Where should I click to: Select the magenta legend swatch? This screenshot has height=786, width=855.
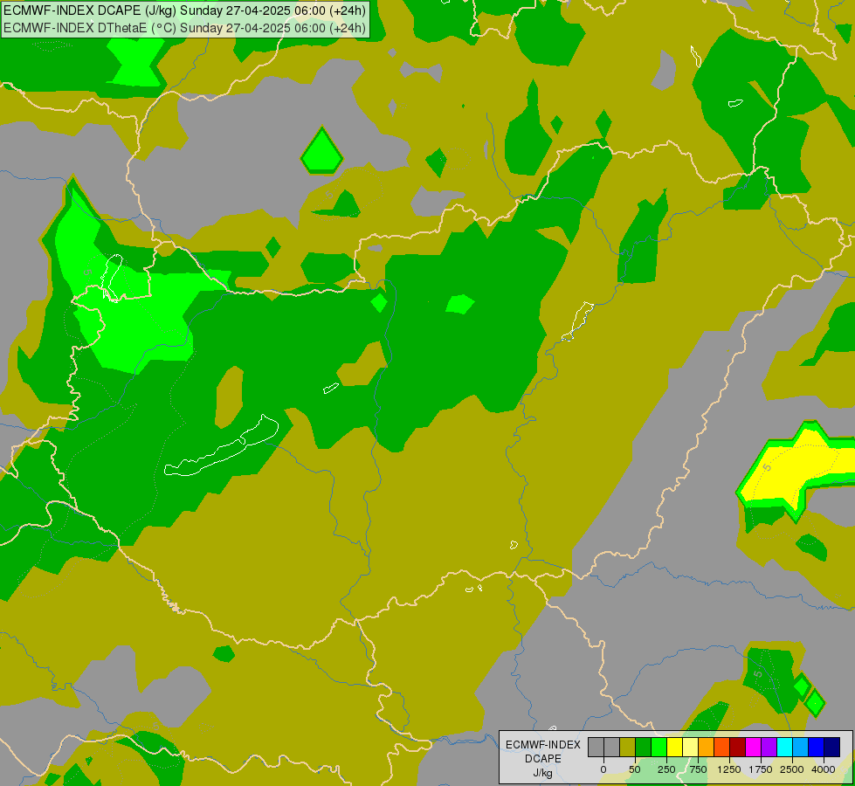753,748
